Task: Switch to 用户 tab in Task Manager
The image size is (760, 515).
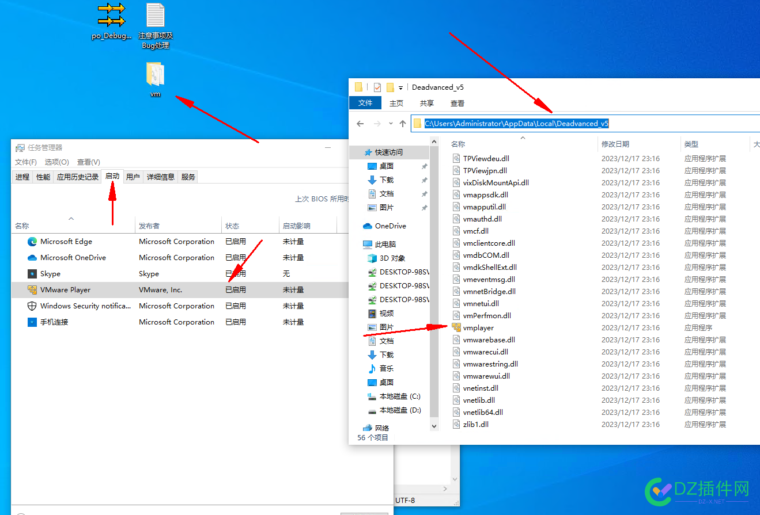Action: click(x=133, y=177)
